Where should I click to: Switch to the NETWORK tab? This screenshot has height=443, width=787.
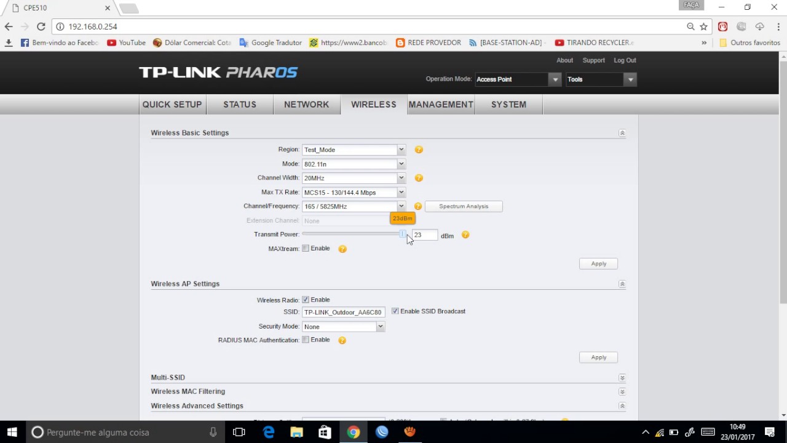306,105
